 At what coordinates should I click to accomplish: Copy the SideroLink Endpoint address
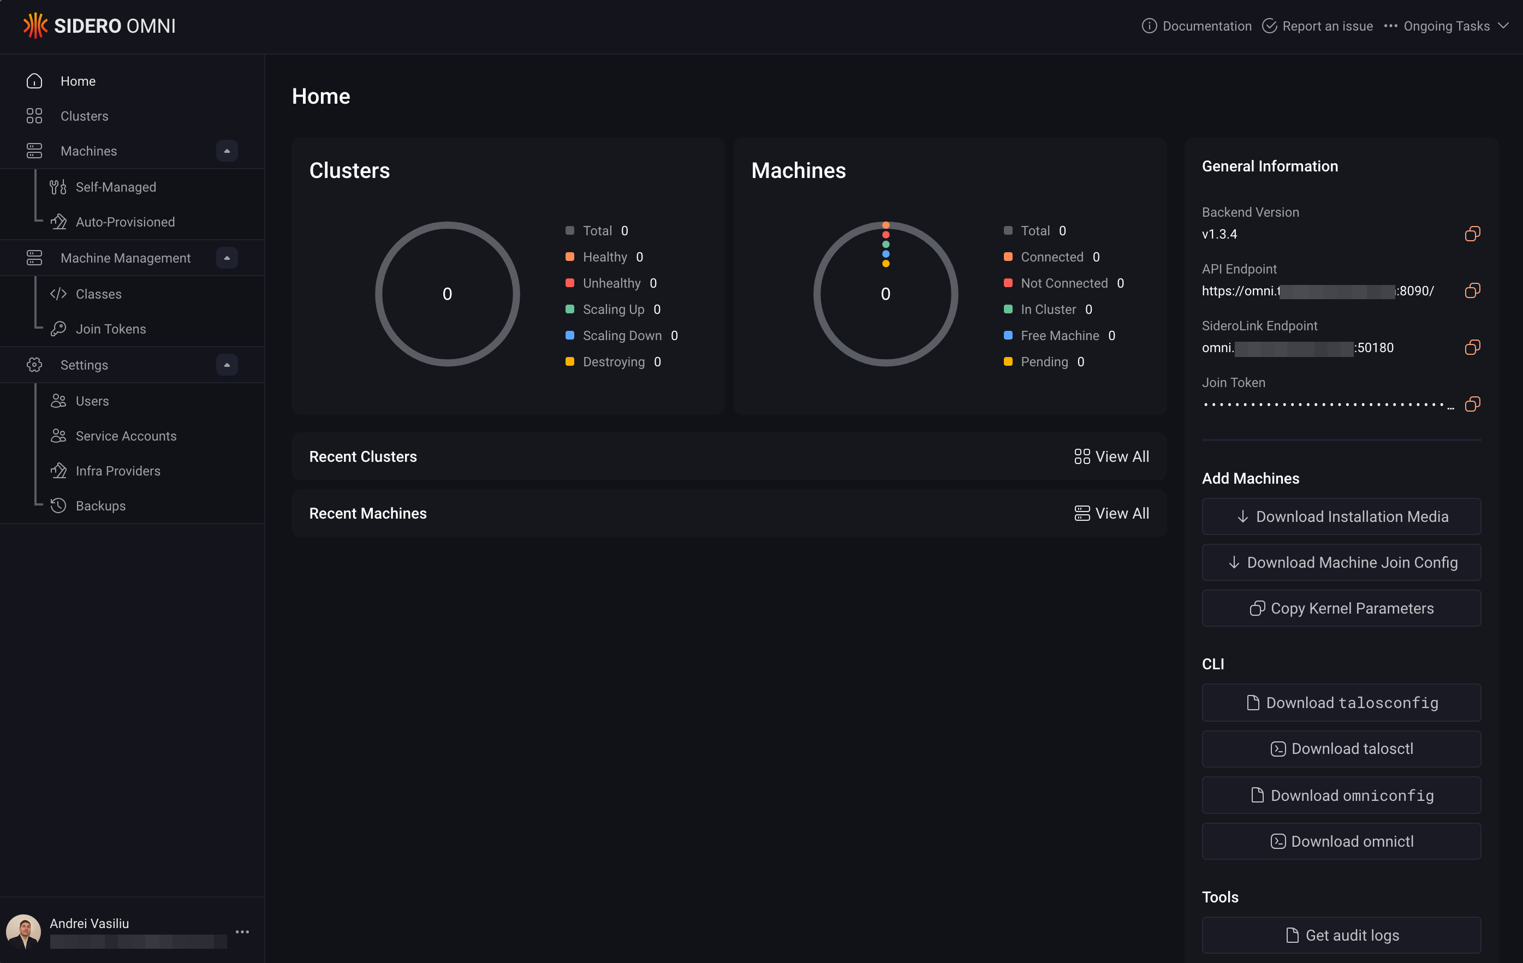tap(1472, 347)
